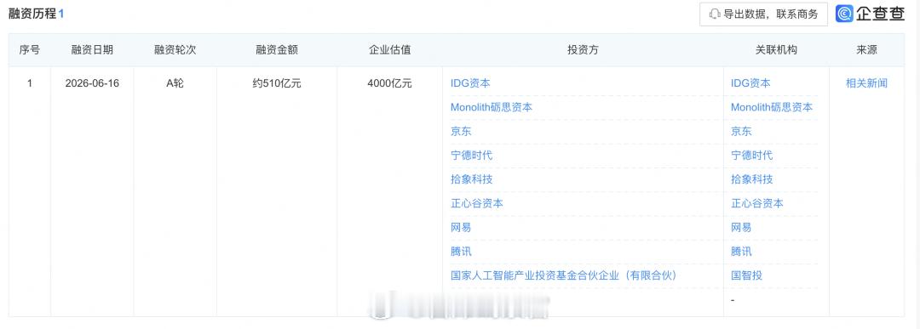This screenshot has height=329, width=920.
Task: Open 拾象科技 in the 关联机构 column
Action: point(751,179)
